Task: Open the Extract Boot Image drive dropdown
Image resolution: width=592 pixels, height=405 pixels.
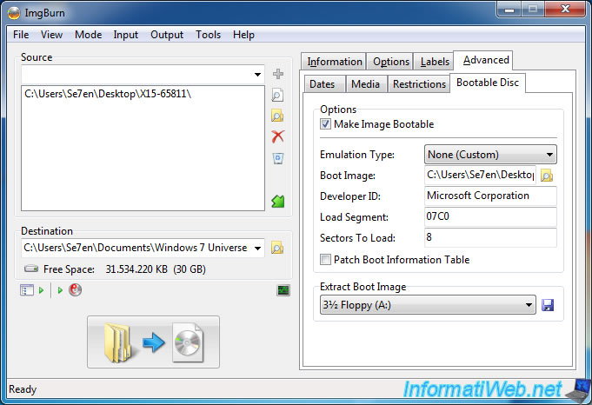Action: [x=429, y=304]
